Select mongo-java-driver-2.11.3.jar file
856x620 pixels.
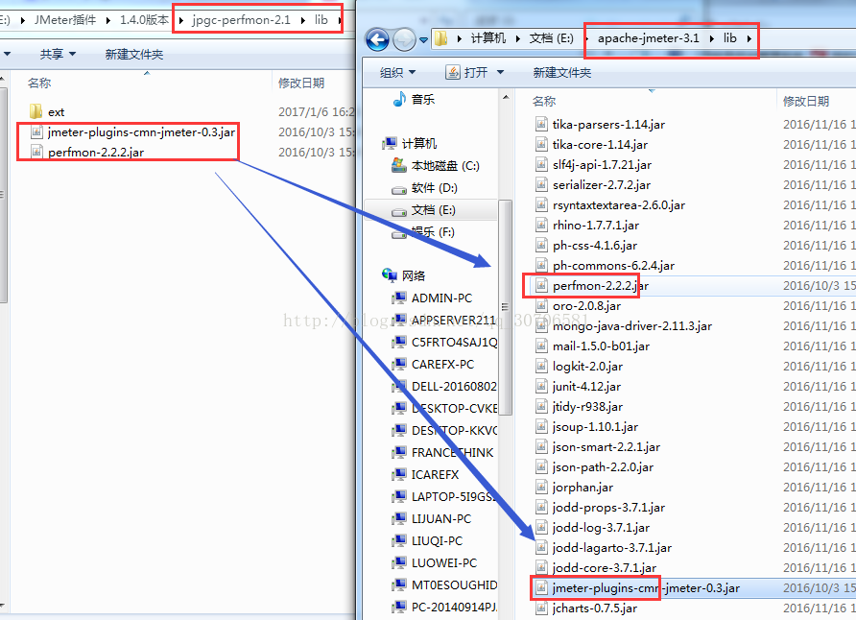(x=624, y=325)
